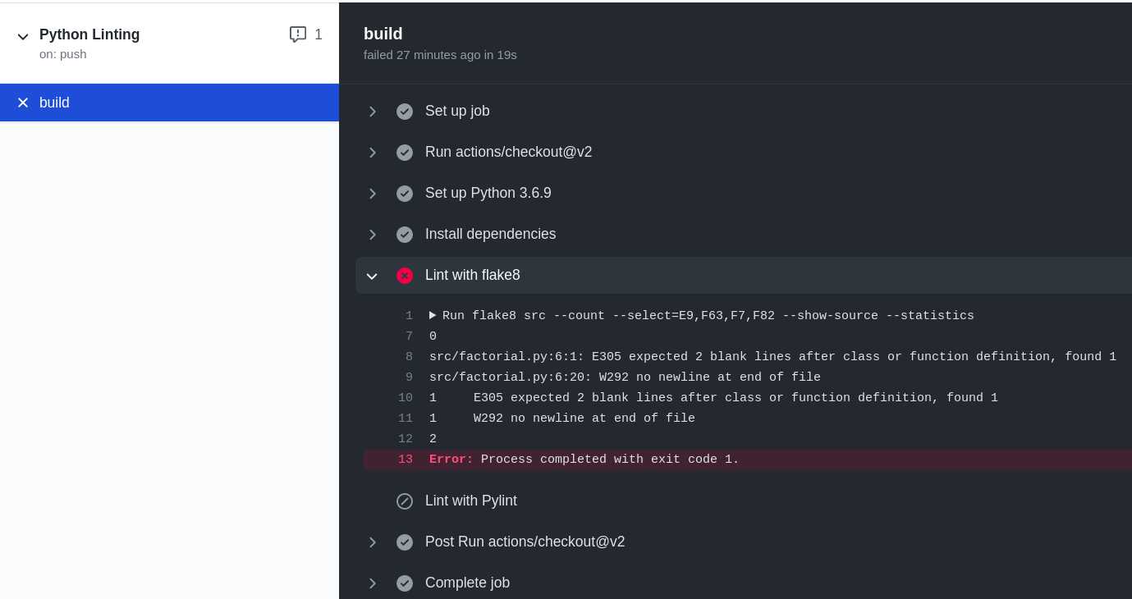Collapse the expanded Lint with flake8 step

373,276
